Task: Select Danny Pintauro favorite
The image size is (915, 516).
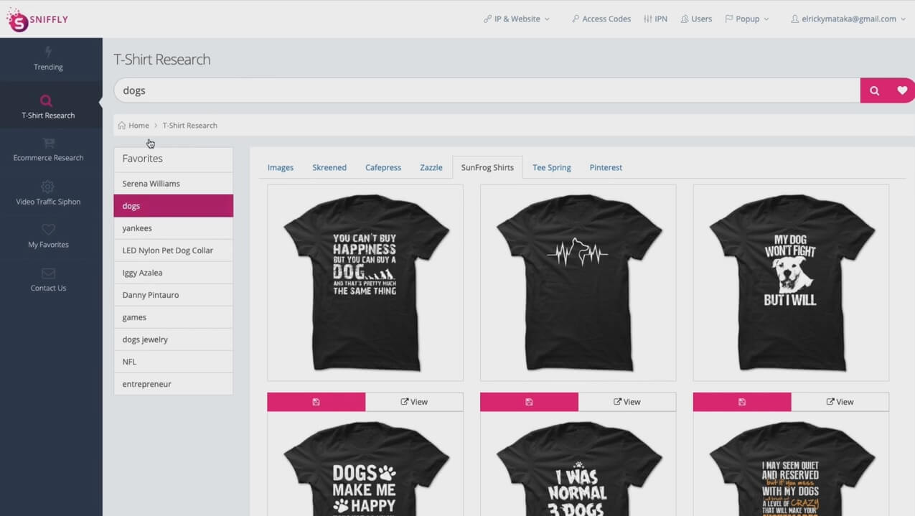Action: pos(173,295)
